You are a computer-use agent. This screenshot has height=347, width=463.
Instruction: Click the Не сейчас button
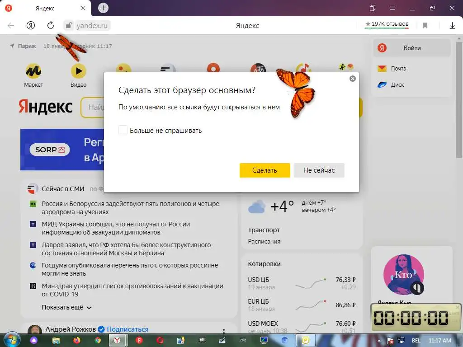(319, 170)
